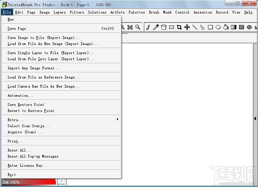Select the four-arrow move tool
This screenshot has width=258, height=187.
click(x=187, y=27)
